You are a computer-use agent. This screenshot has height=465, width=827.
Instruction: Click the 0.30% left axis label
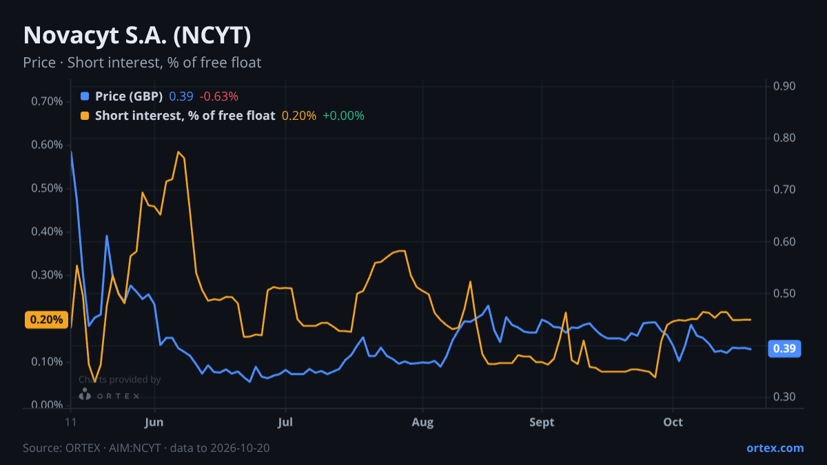tap(47, 275)
